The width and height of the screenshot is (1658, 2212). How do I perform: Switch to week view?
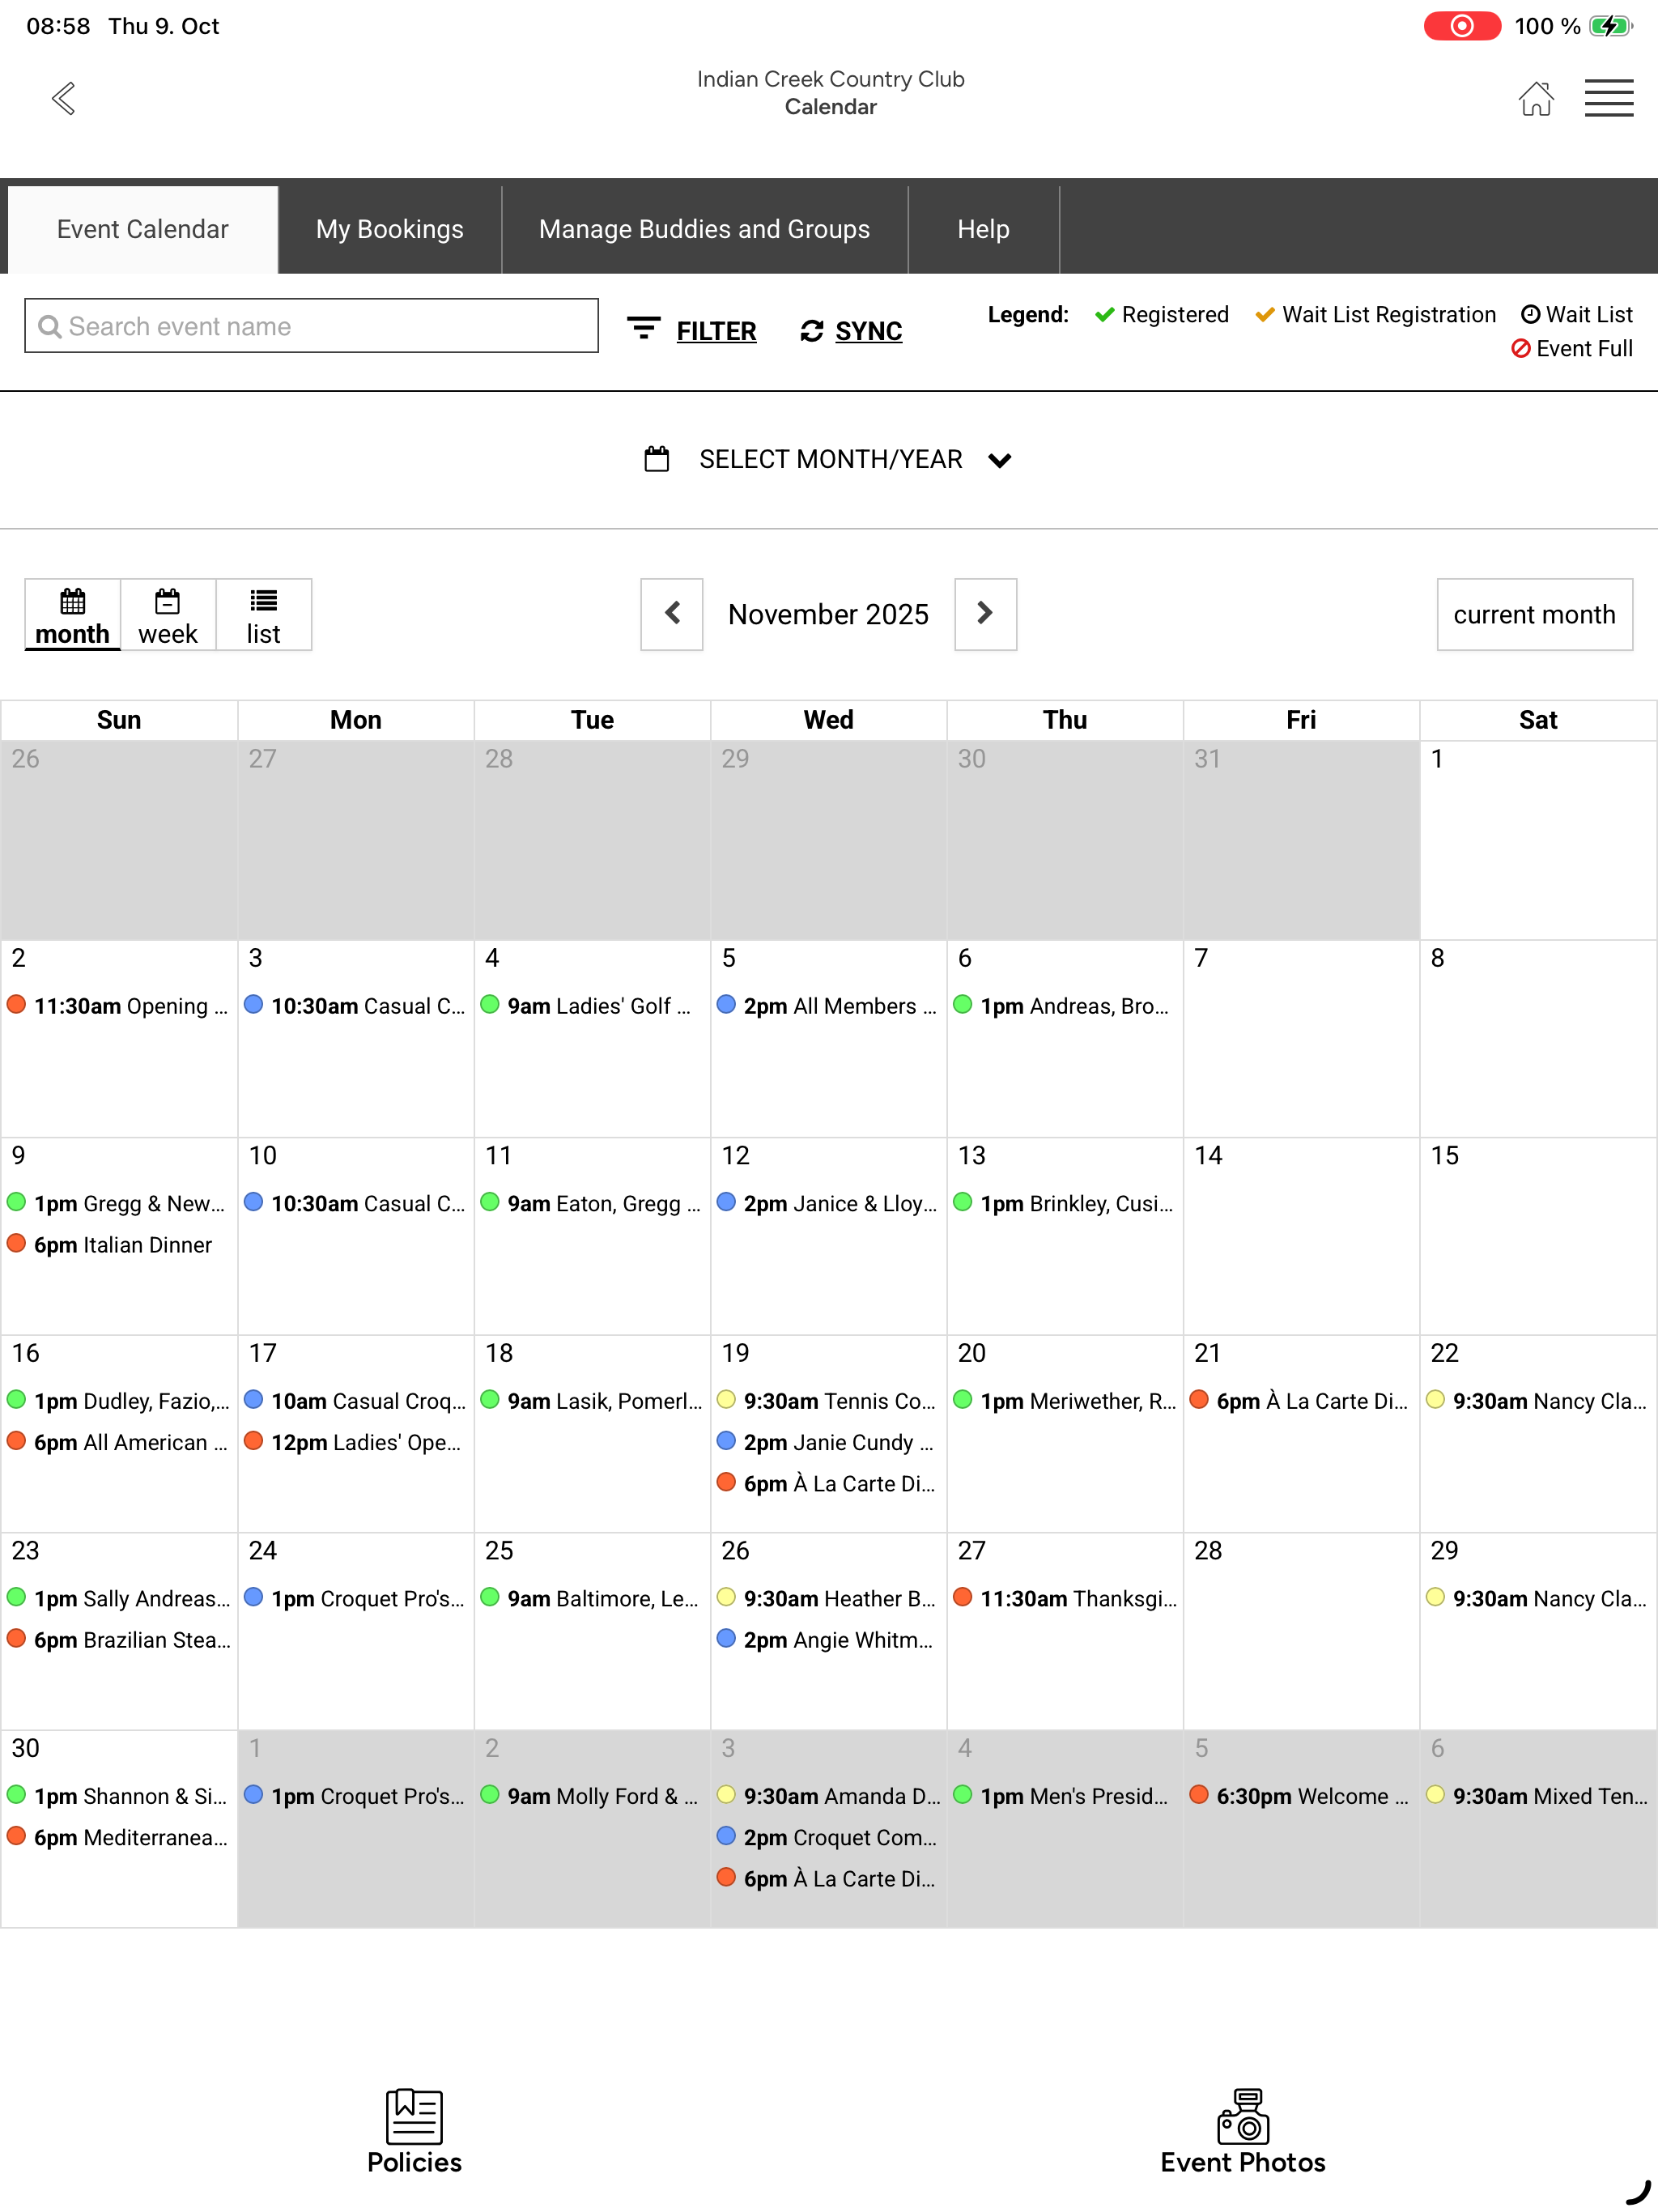(168, 614)
